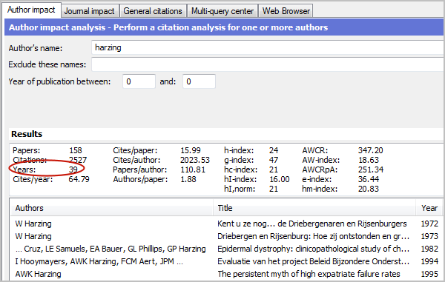Click the Author's name input field

pos(268,47)
